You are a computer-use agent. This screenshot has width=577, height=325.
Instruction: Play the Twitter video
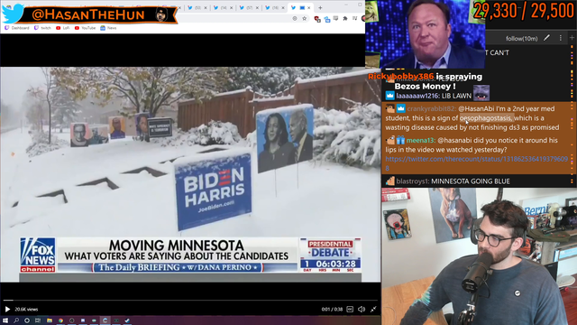pos(7,309)
